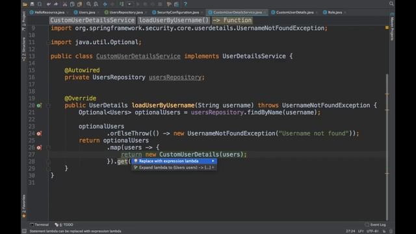Click the lambda gutter icon on line 24
416x234 pixels.
[x=39, y=133]
